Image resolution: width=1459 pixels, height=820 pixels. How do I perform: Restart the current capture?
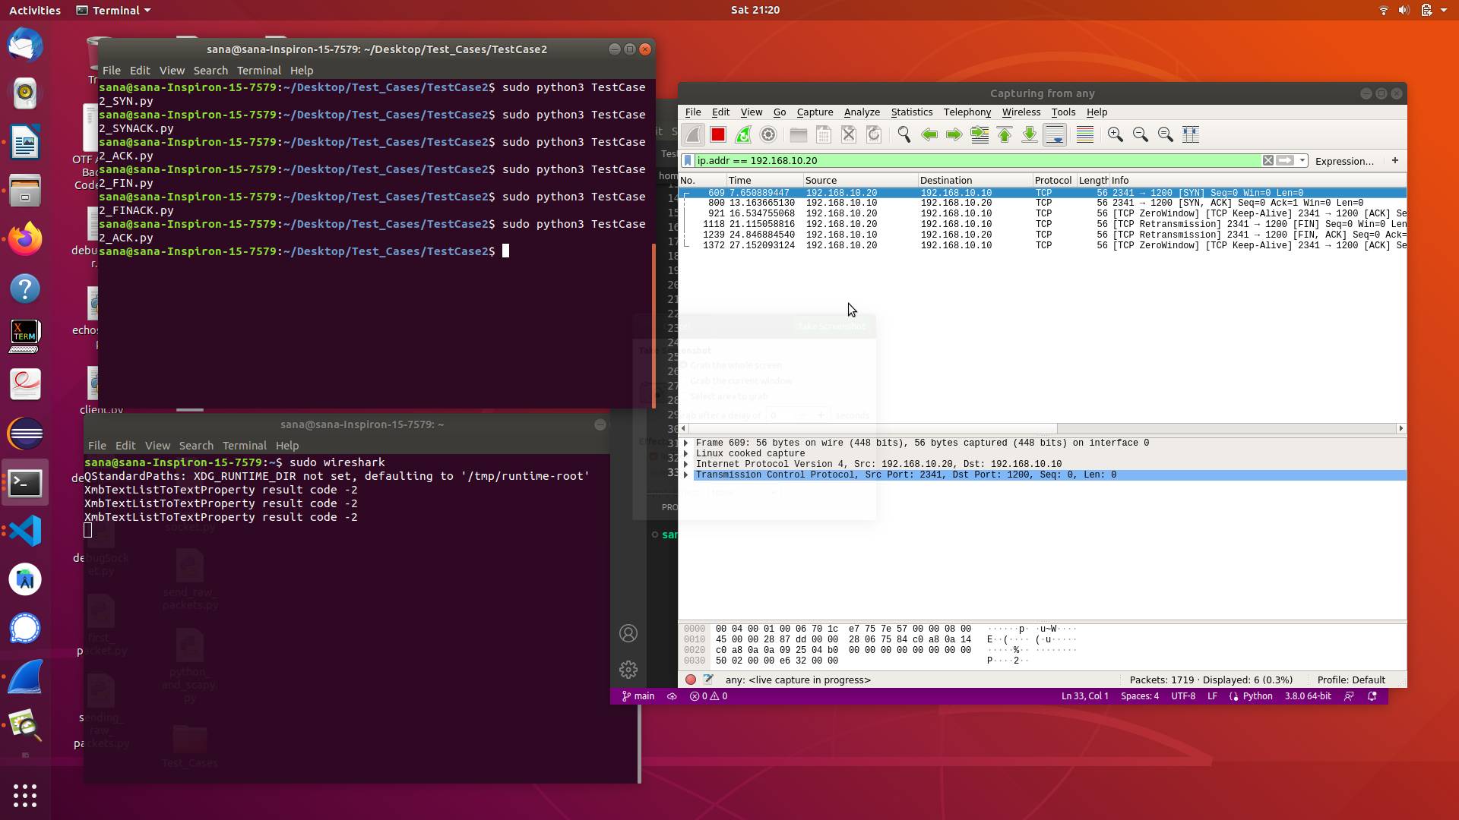point(743,134)
